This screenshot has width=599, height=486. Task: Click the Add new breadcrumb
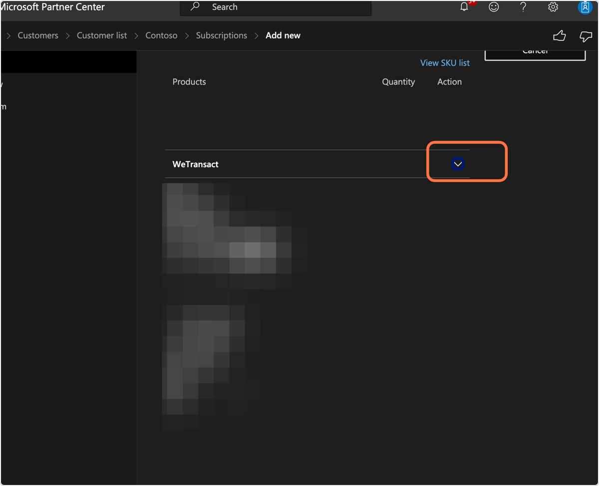pos(283,35)
